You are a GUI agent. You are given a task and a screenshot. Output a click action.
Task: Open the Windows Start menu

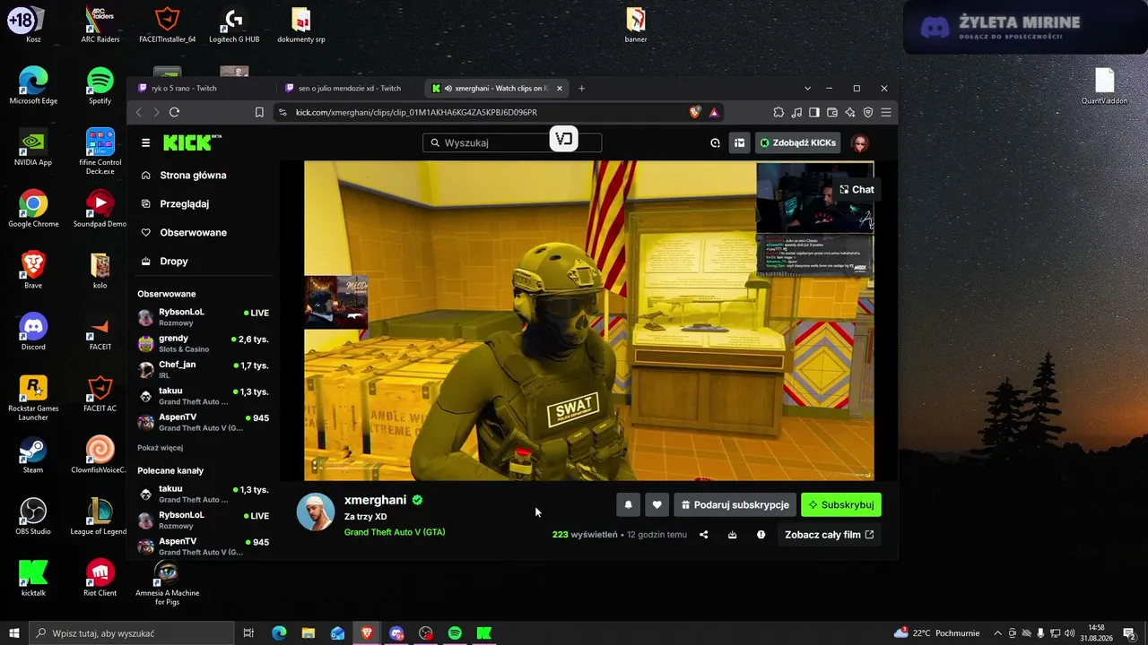[x=13, y=633]
